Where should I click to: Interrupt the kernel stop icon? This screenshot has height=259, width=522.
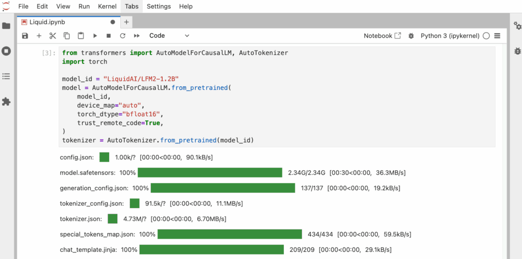click(x=109, y=36)
